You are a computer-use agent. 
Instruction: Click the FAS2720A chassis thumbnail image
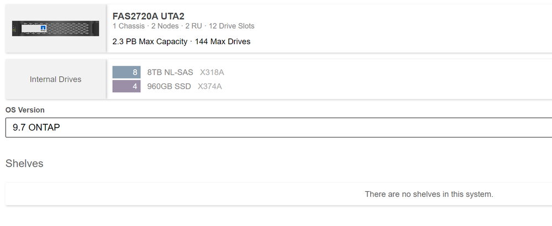[x=55, y=28]
